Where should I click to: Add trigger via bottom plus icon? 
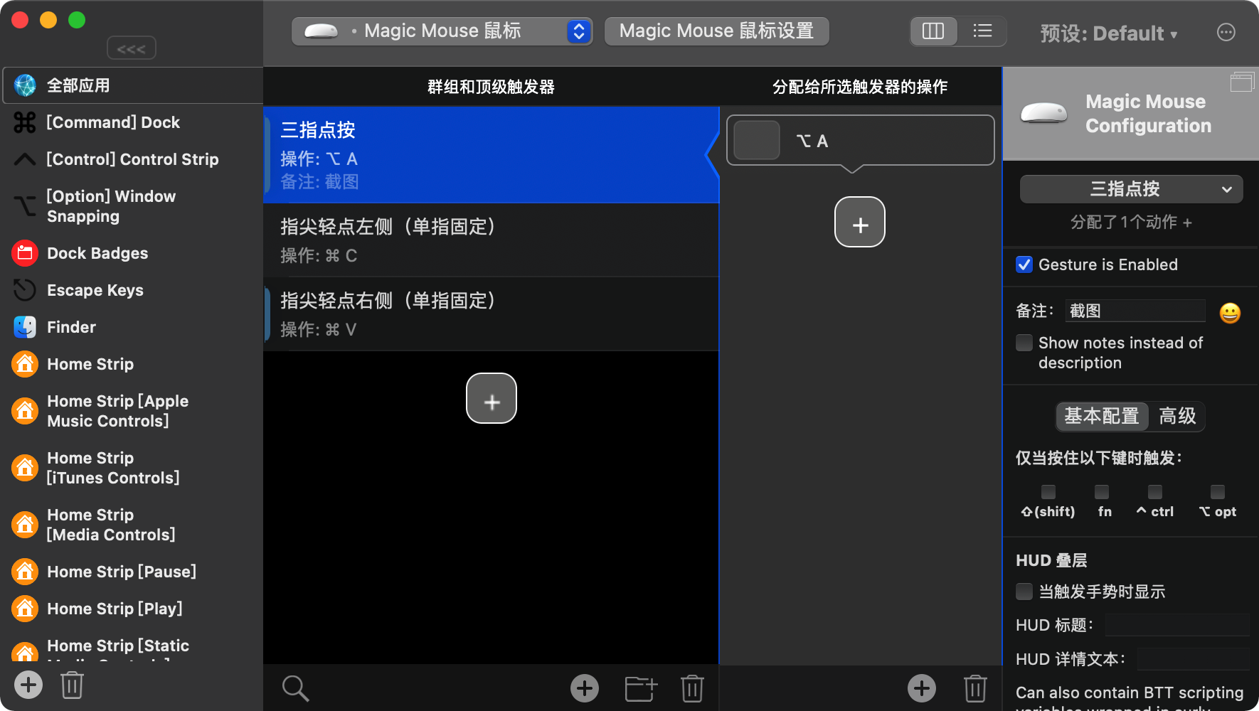585,688
